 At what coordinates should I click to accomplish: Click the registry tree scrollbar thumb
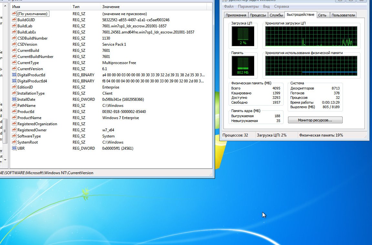(5, 131)
